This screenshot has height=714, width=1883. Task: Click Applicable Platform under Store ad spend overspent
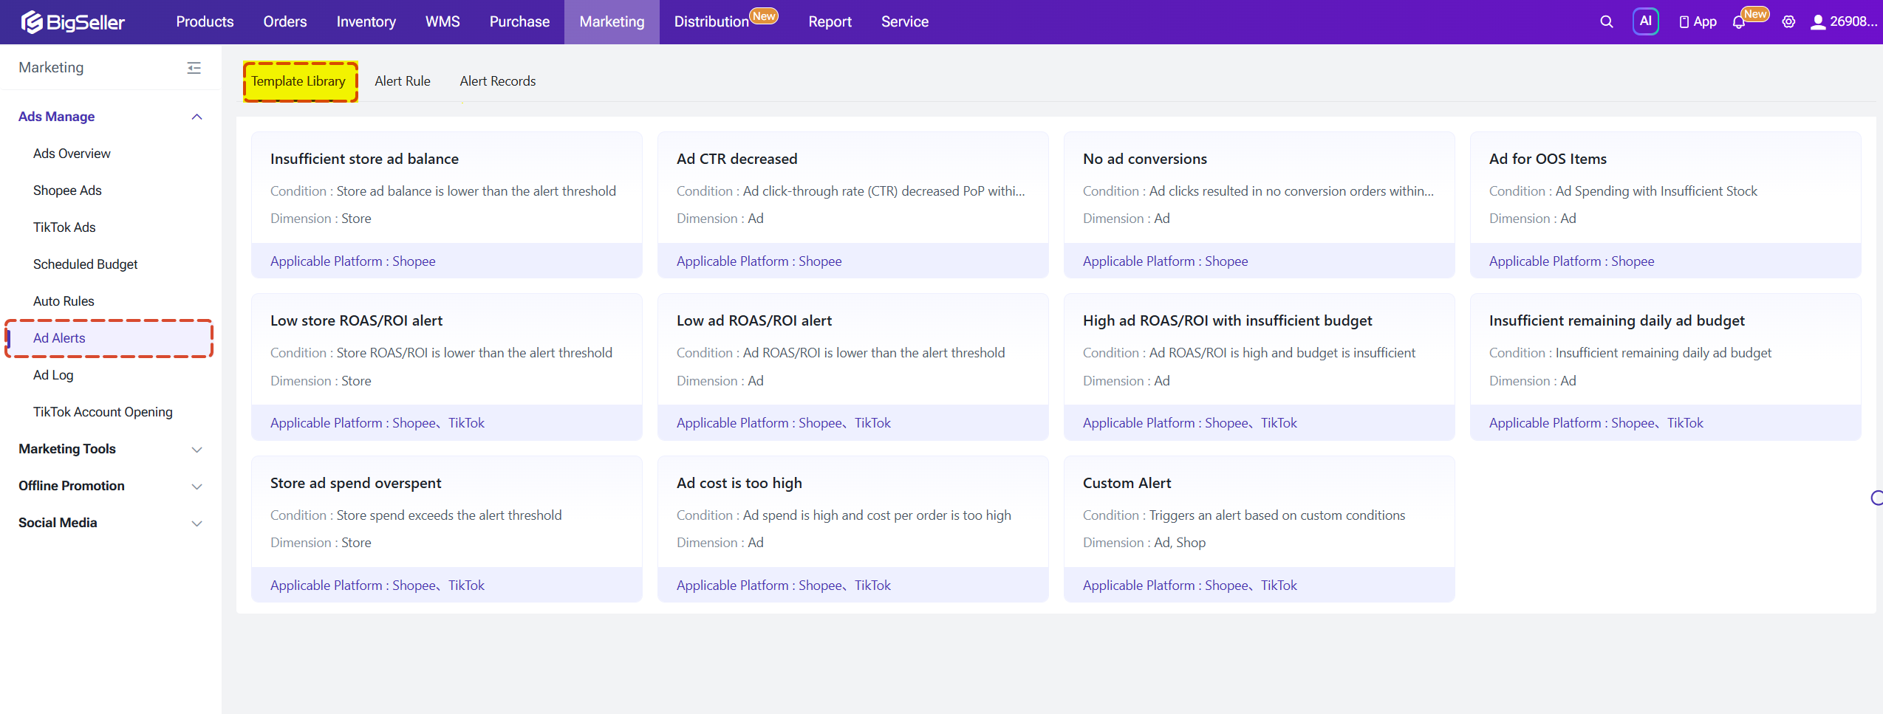pos(377,586)
